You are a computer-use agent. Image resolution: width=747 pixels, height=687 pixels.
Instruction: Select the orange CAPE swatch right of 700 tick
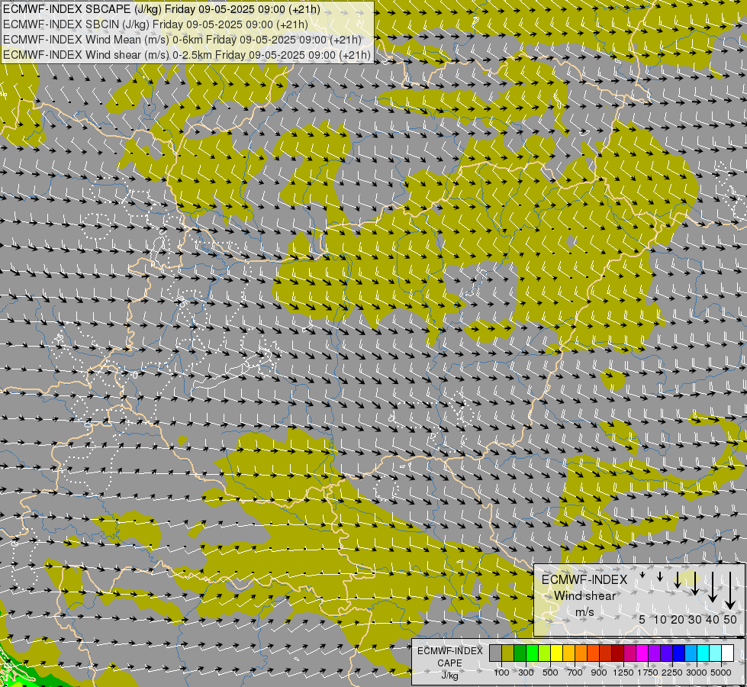pos(581,653)
